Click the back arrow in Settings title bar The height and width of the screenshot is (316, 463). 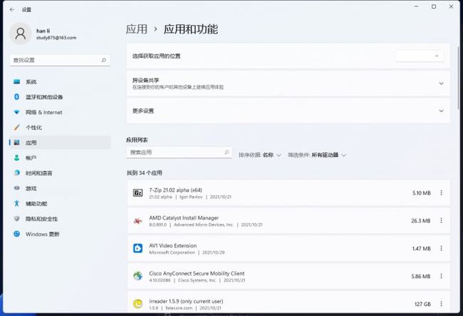[x=11, y=9]
